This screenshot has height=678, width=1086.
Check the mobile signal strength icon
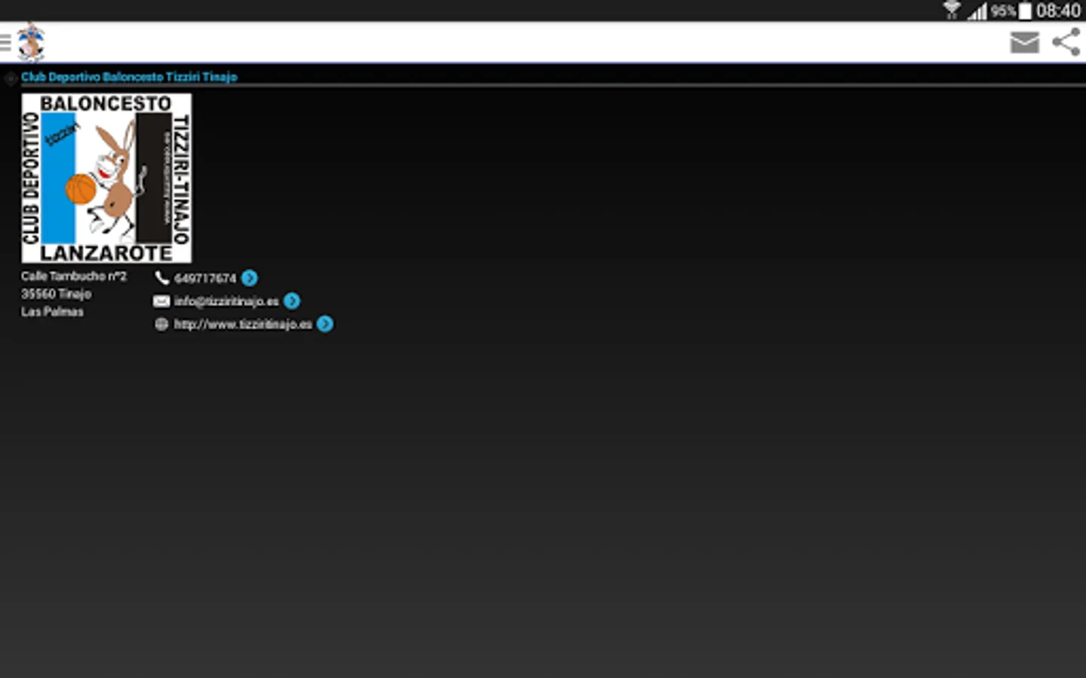[x=977, y=11]
